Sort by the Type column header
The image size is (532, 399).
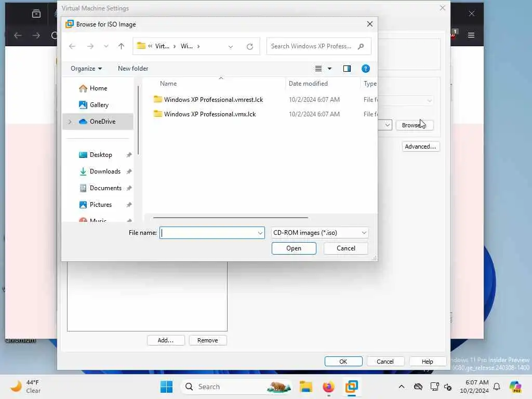click(369, 84)
